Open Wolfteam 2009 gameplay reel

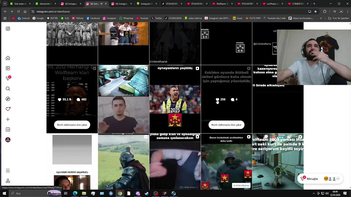(278, 161)
